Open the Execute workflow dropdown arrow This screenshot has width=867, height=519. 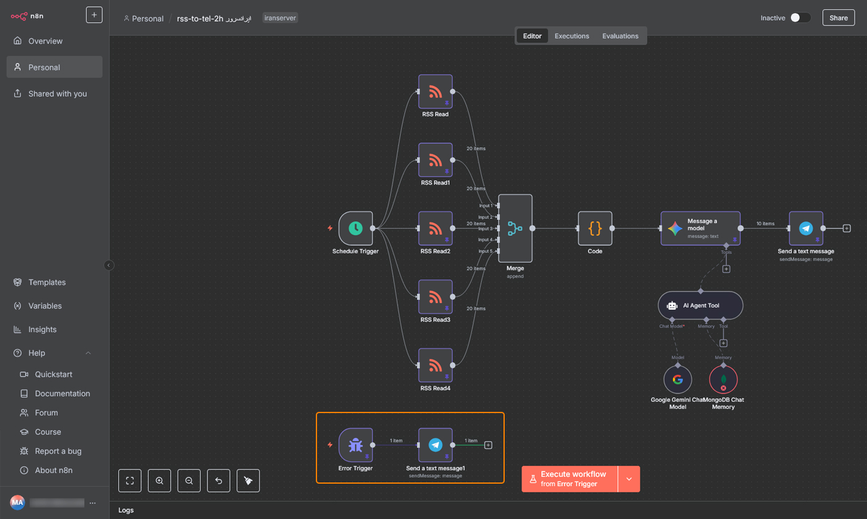click(629, 479)
